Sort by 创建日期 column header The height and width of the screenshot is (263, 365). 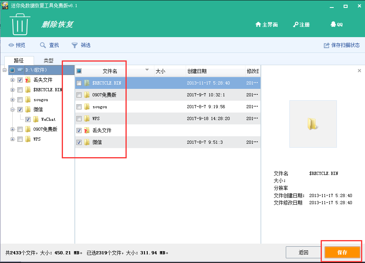pyautogui.click(x=197, y=71)
